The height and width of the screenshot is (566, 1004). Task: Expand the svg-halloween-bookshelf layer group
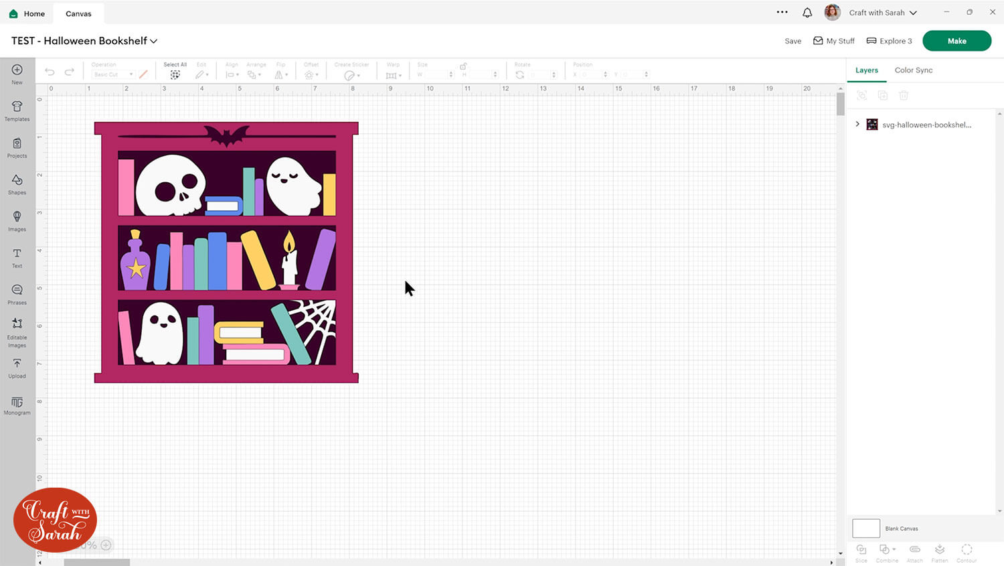click(857, 125)
